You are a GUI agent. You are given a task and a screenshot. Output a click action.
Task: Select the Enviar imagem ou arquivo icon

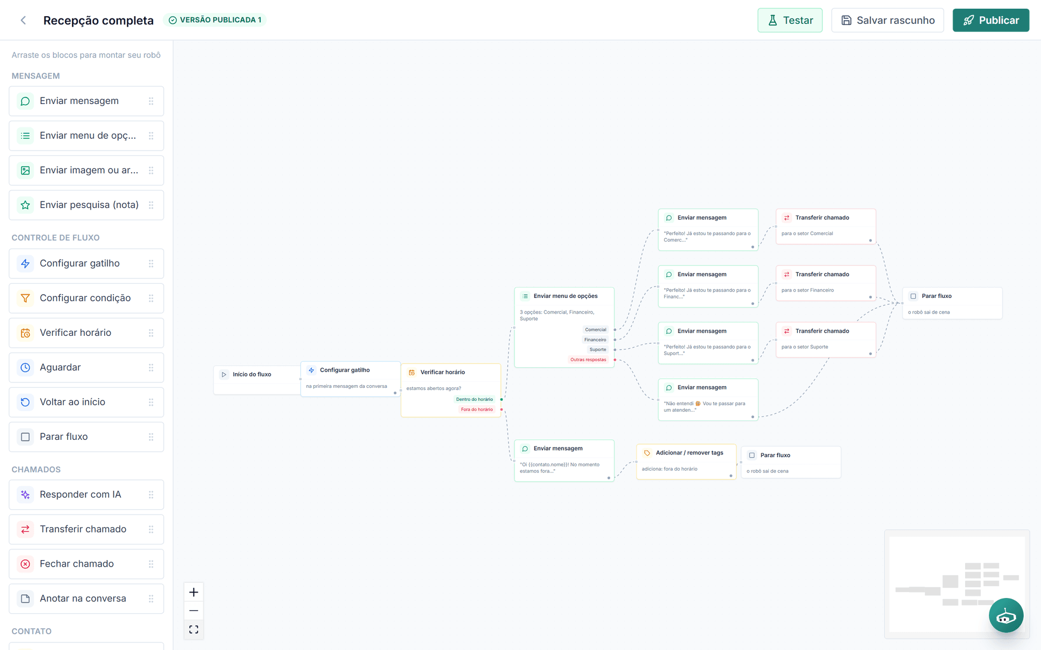25,171
